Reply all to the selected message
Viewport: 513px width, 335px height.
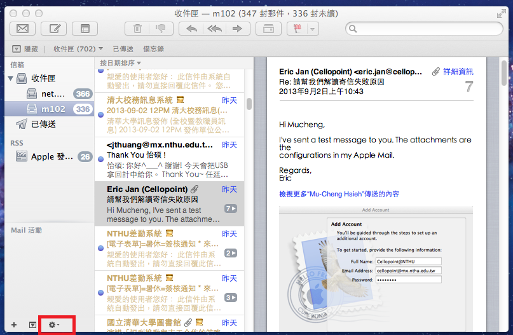(214, 28)
